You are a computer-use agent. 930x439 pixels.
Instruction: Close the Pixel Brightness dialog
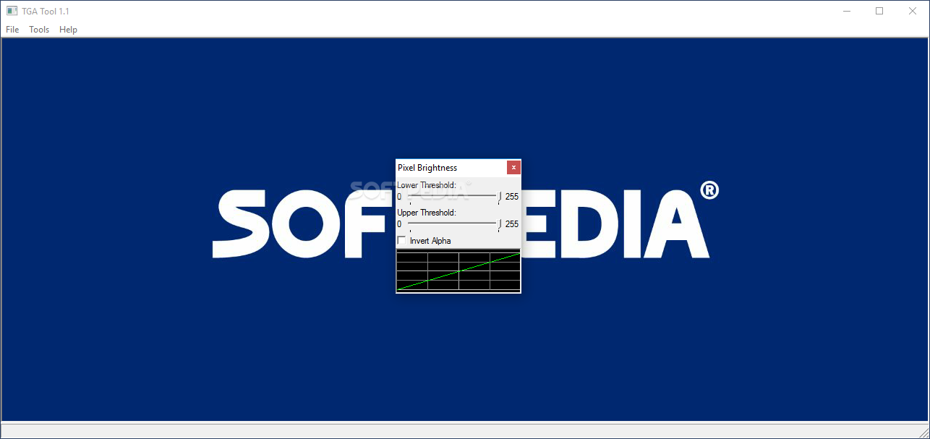(x=513, y=168)
